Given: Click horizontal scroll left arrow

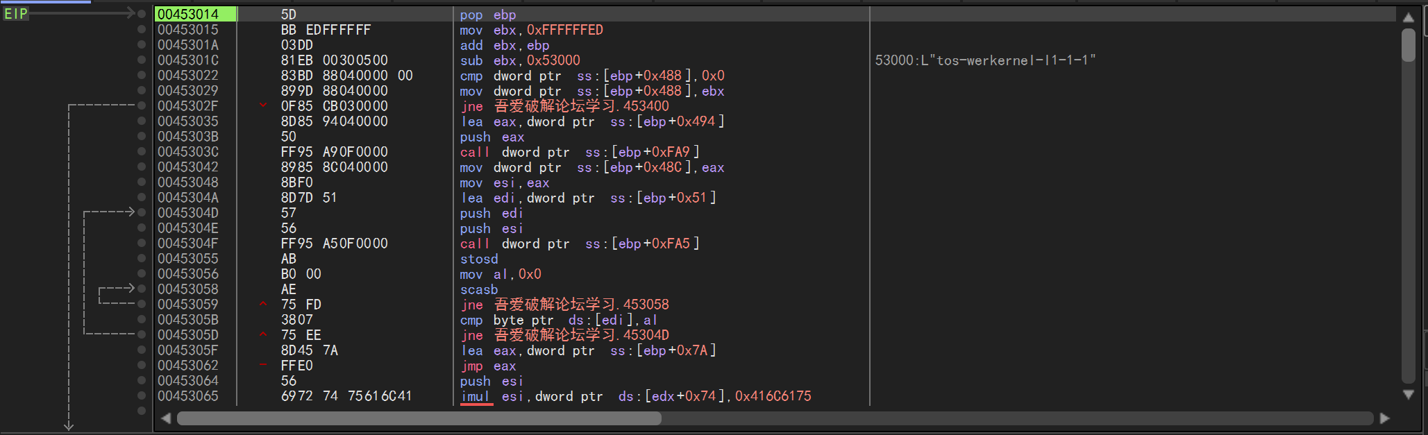Looking at the screenshot, I should coord(165,418).
